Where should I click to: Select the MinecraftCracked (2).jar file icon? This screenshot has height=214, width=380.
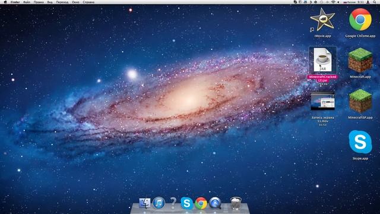click(322, 59)
